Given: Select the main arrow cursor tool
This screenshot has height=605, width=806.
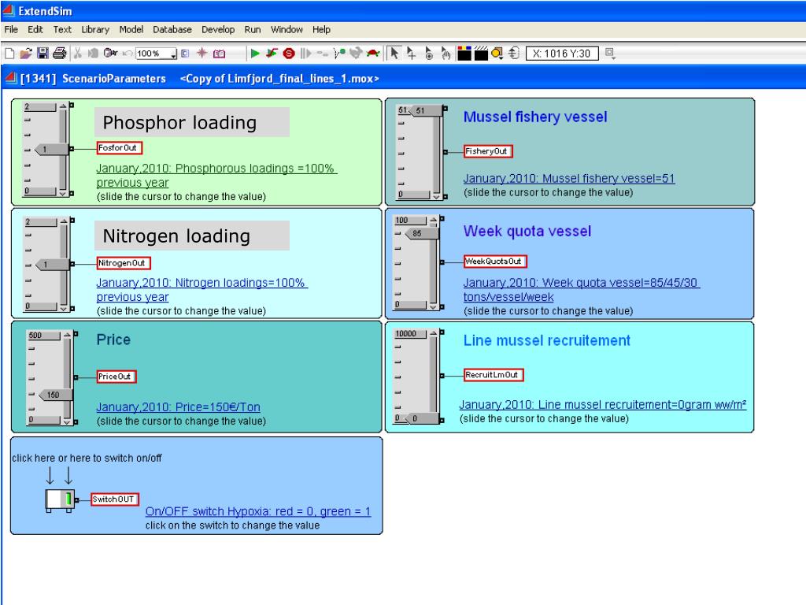Looking at the screenshot, I should (x=394, y=53).
